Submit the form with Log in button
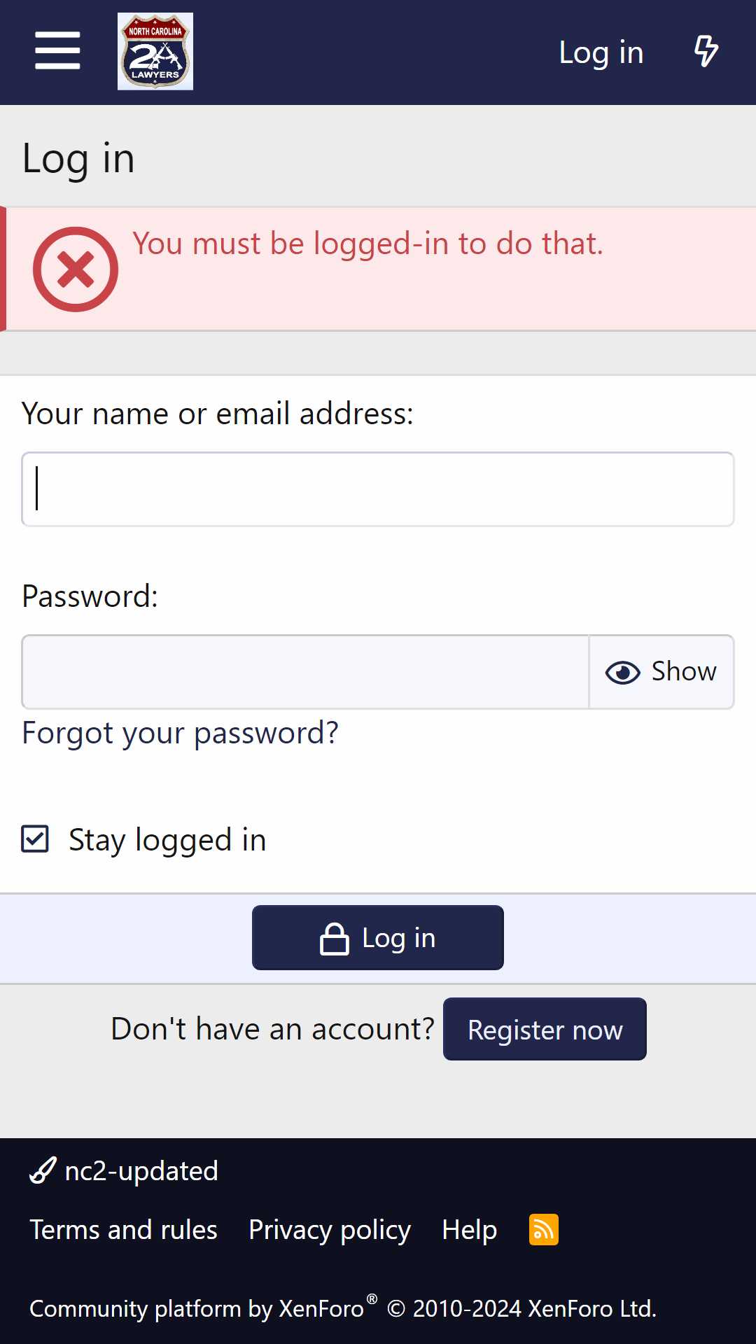The height and width of the screenshot is (1344, 756). 378,937
